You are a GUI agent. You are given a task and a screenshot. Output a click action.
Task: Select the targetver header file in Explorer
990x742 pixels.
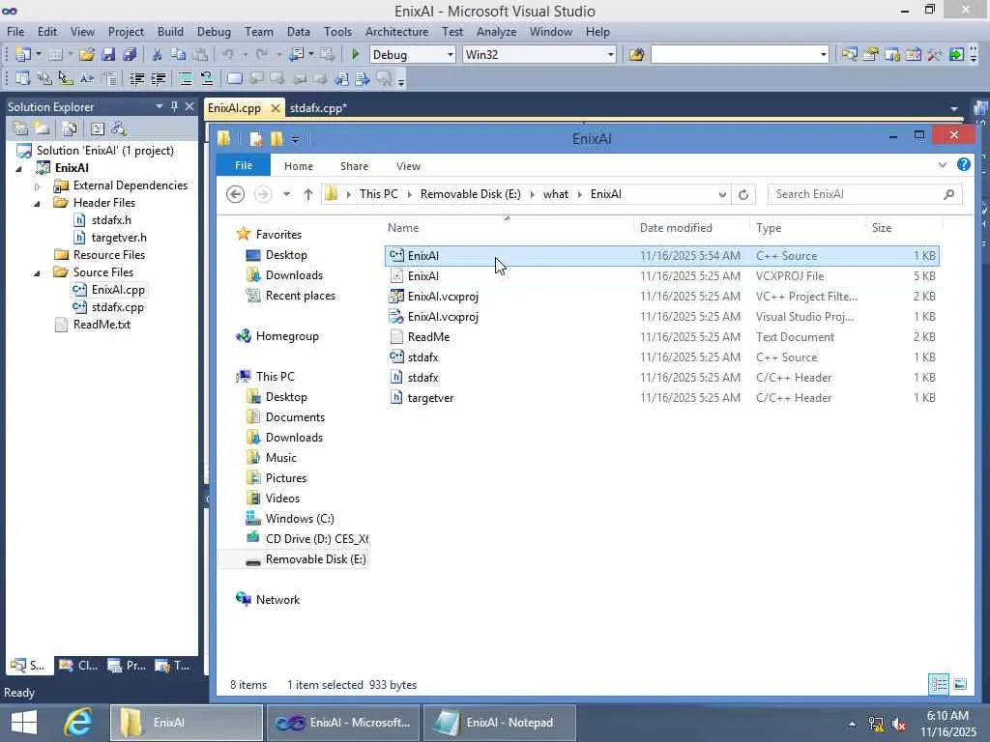[x=661, y=398]
